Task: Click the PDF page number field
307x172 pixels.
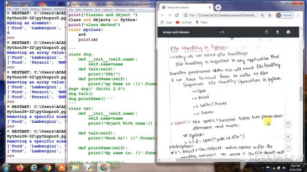Action: 219,32
